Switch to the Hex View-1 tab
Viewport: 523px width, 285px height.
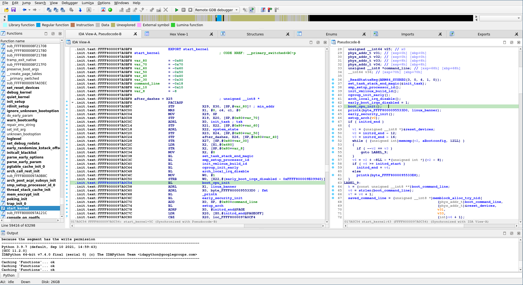tap(179, 34)
